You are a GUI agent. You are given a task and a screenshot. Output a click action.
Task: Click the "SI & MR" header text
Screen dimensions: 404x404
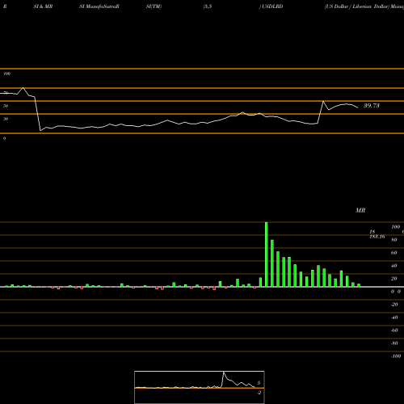43,6
